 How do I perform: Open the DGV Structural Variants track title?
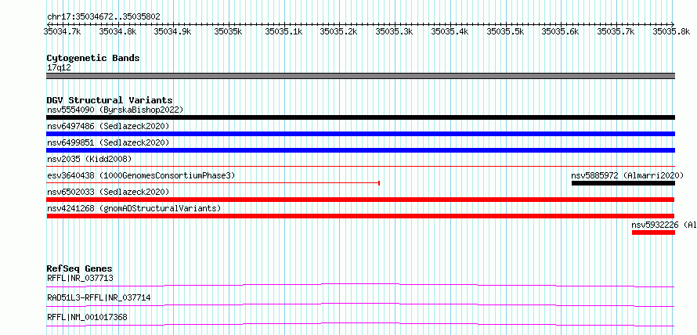click(x=110, y=100)
